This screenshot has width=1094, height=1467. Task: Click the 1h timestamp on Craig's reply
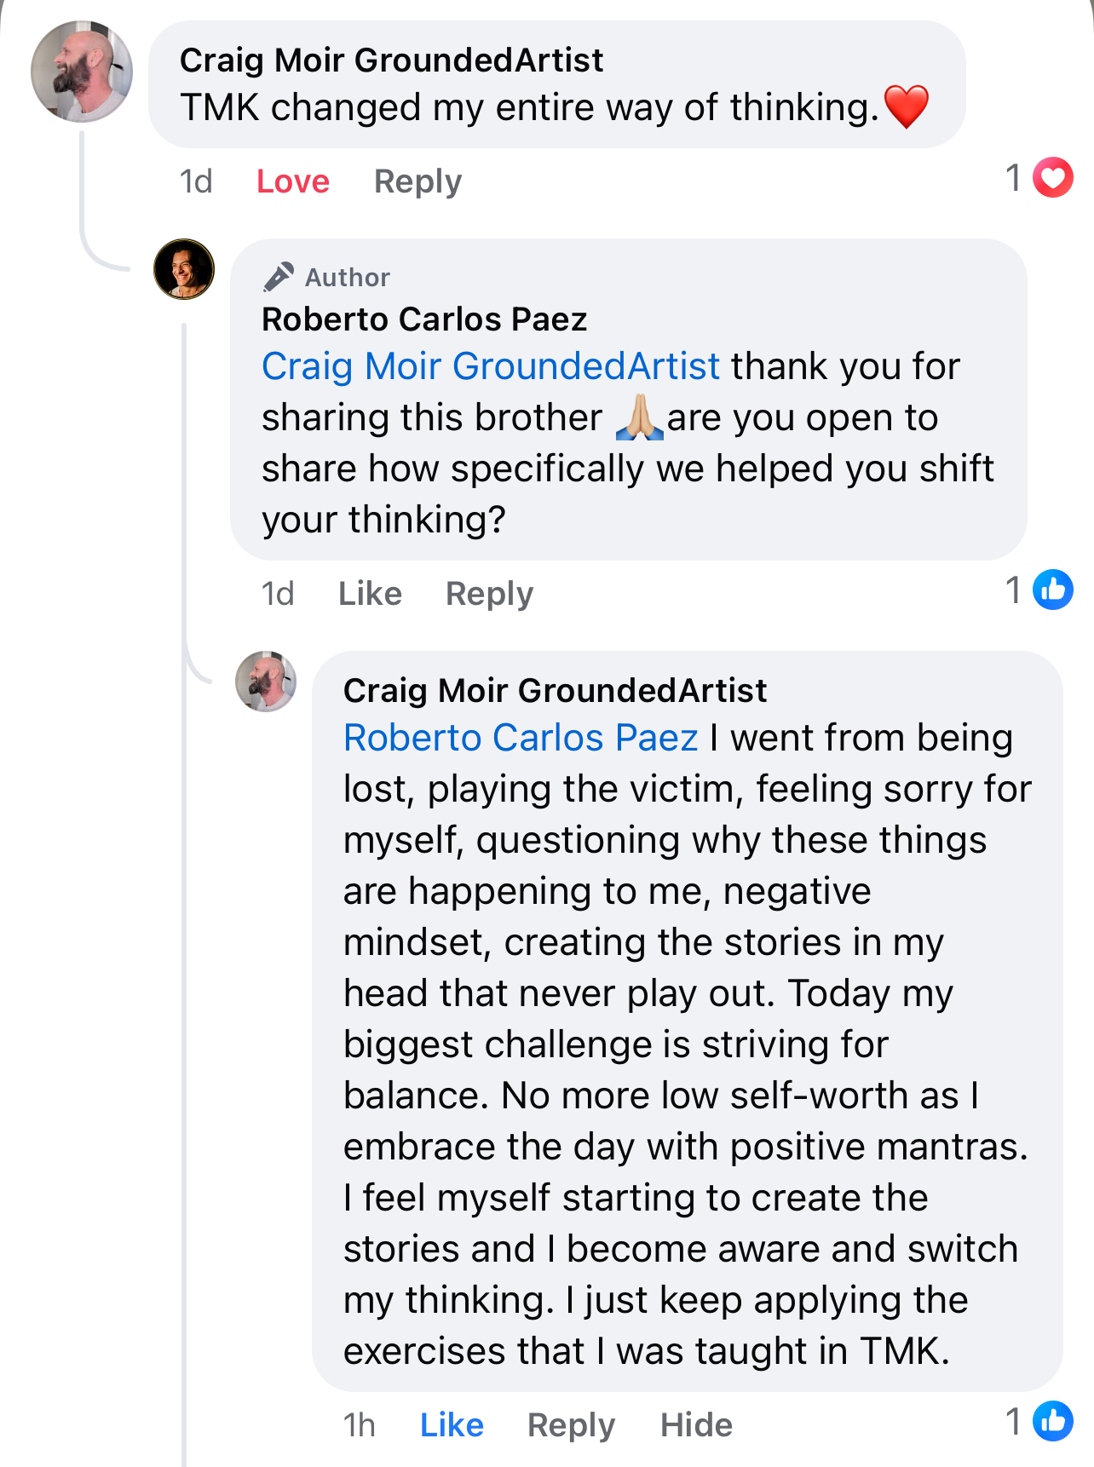pyautogui.click(x=360, y=1424)
